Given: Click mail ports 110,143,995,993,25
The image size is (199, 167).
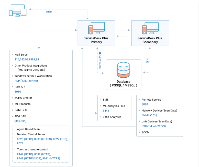Looking at the screenshot, I should coord(27,59).
